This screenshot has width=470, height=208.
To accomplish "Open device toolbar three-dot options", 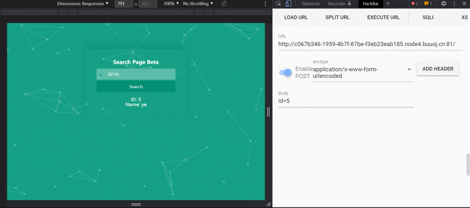I will click(x=265, y=4).
